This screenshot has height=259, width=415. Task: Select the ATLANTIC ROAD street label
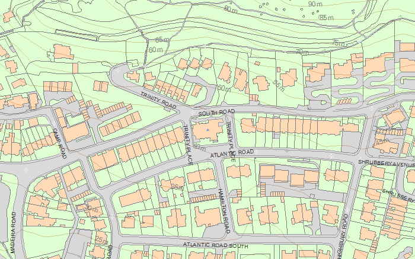point(232,154)
